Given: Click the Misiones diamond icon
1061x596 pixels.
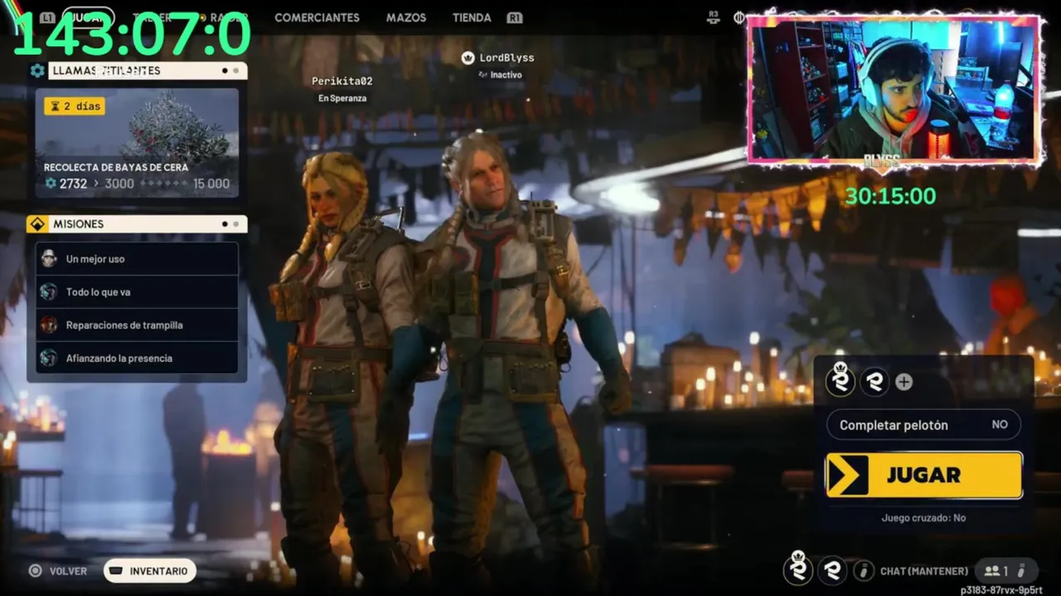Looking at the screenshot, I should coord(37,223).
